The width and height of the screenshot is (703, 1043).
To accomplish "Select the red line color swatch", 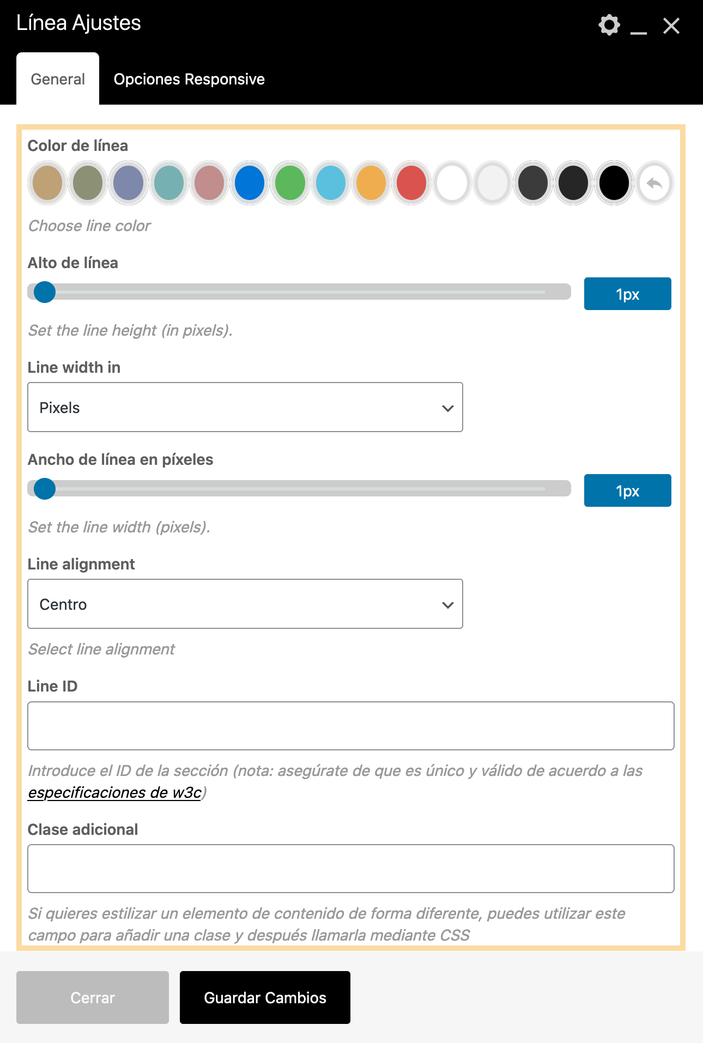I will coord(411,183).
